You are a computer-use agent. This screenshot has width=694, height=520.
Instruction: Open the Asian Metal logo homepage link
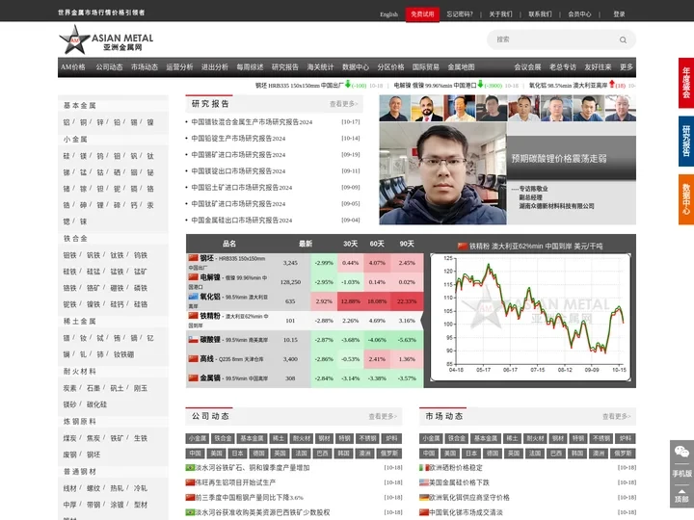(106, 39)
